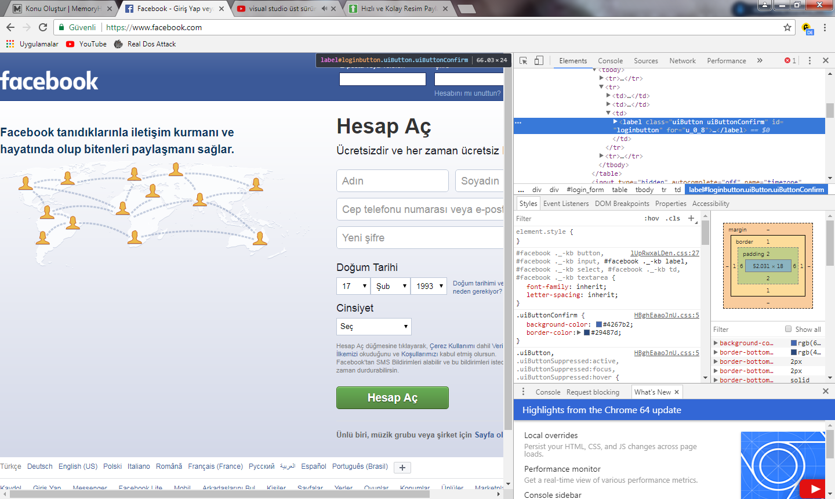835x499 pixels.
Task: Click computed background-color rgb swatch
Action: [x=794, y=343]
